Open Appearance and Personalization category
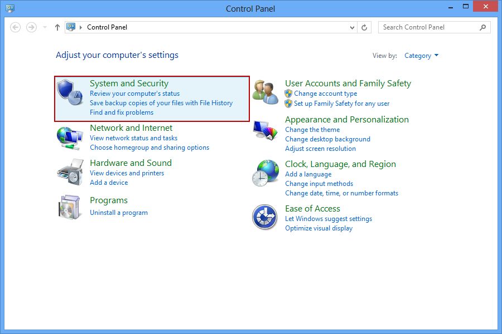This screenshot has width=502, height=334. coord(347,120)
